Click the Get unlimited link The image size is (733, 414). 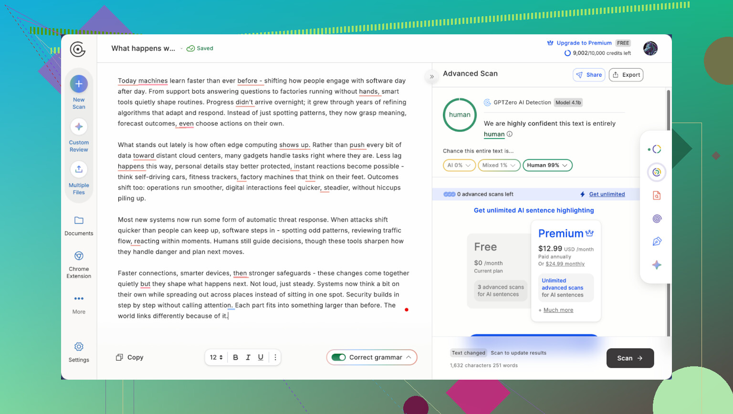coord(607,194)
